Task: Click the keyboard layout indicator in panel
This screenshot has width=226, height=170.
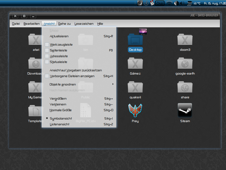Action: tap(160, 3)
